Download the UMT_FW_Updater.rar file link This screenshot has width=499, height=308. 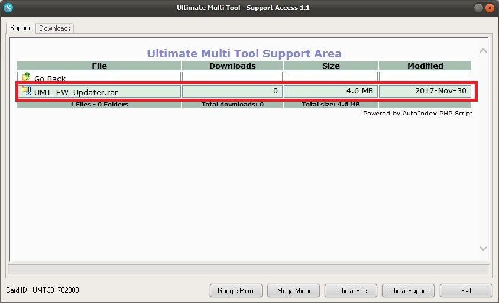tap(76, 92)
